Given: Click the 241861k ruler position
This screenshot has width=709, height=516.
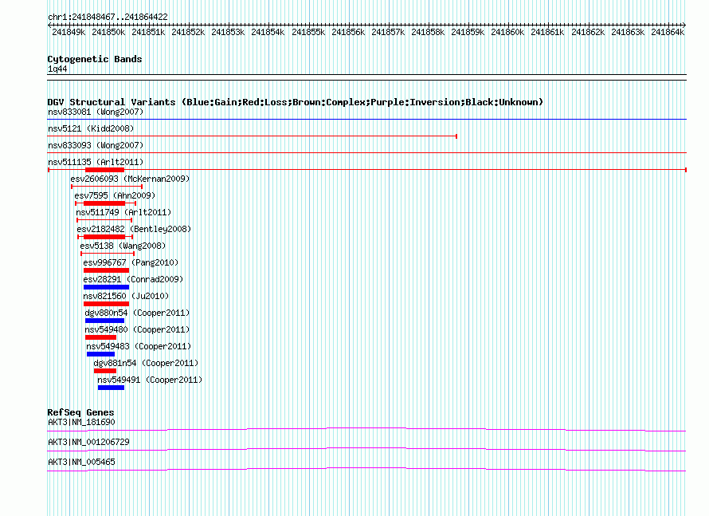Looking at the screenshot, I should (547, 32).
